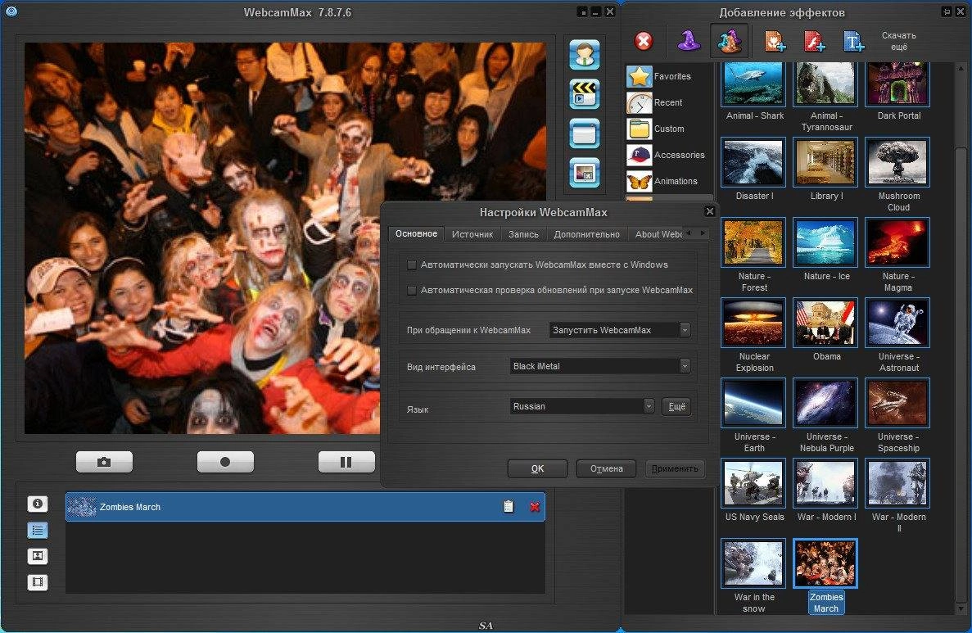Screen dimensions: 972x633
Task: Click the info icon beside the effects list
Action: [x=37, y=504]
